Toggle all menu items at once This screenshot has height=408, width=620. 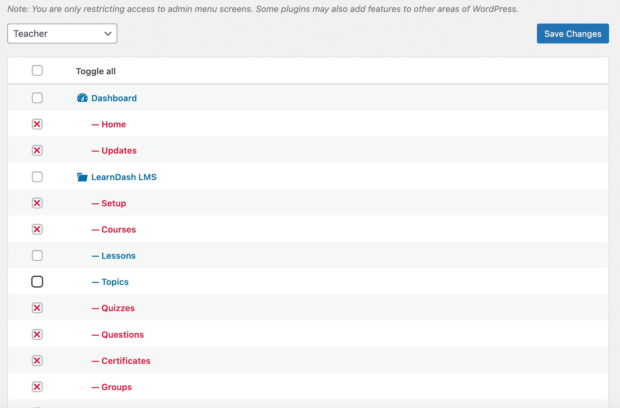(37, 70)
